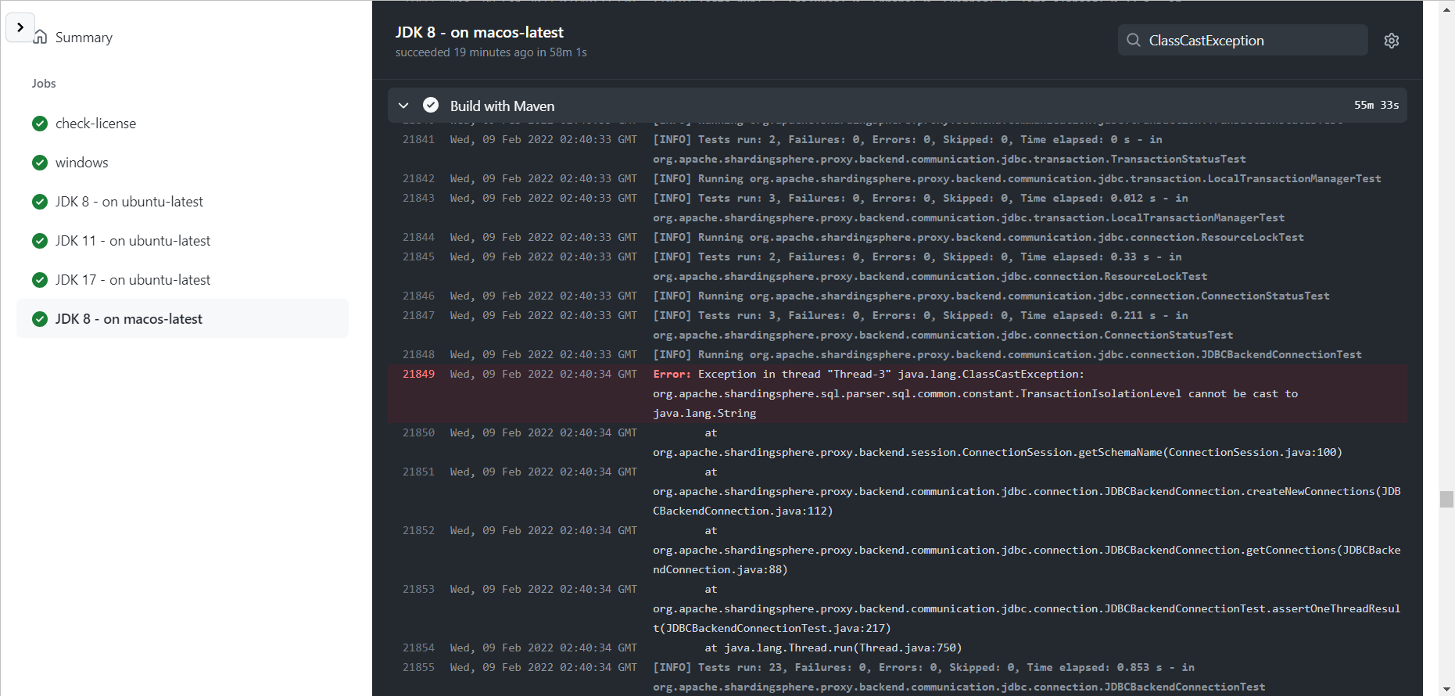Click the red Error: label in line 21849
Viewport: 1455px width, 696px height.
(672, 374)
